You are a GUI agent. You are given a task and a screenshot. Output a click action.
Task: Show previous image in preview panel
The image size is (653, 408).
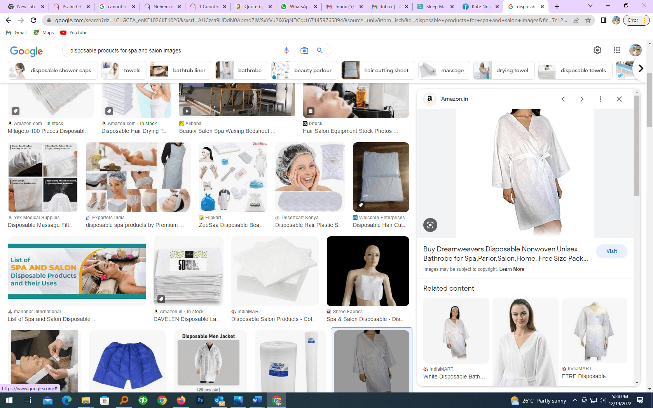point(563,99)
